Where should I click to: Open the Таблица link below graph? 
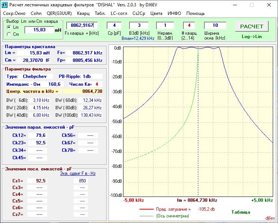pos(240,212)
